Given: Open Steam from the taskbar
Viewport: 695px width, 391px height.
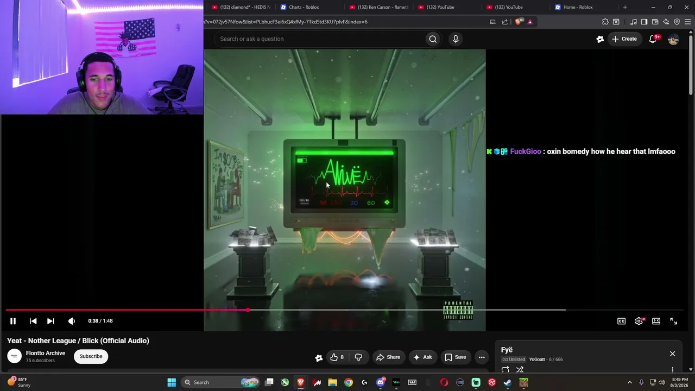Looking at the screenshot, I should (x=508, y=382).
